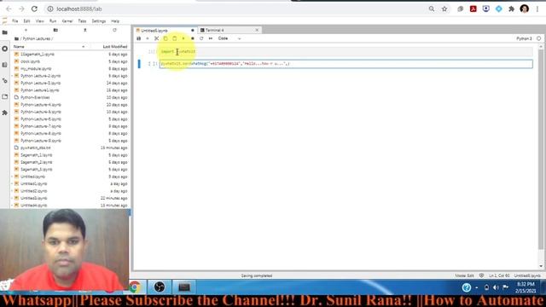Open the File menu
This screenshot has height=307, width=546.
coord(15,21)
